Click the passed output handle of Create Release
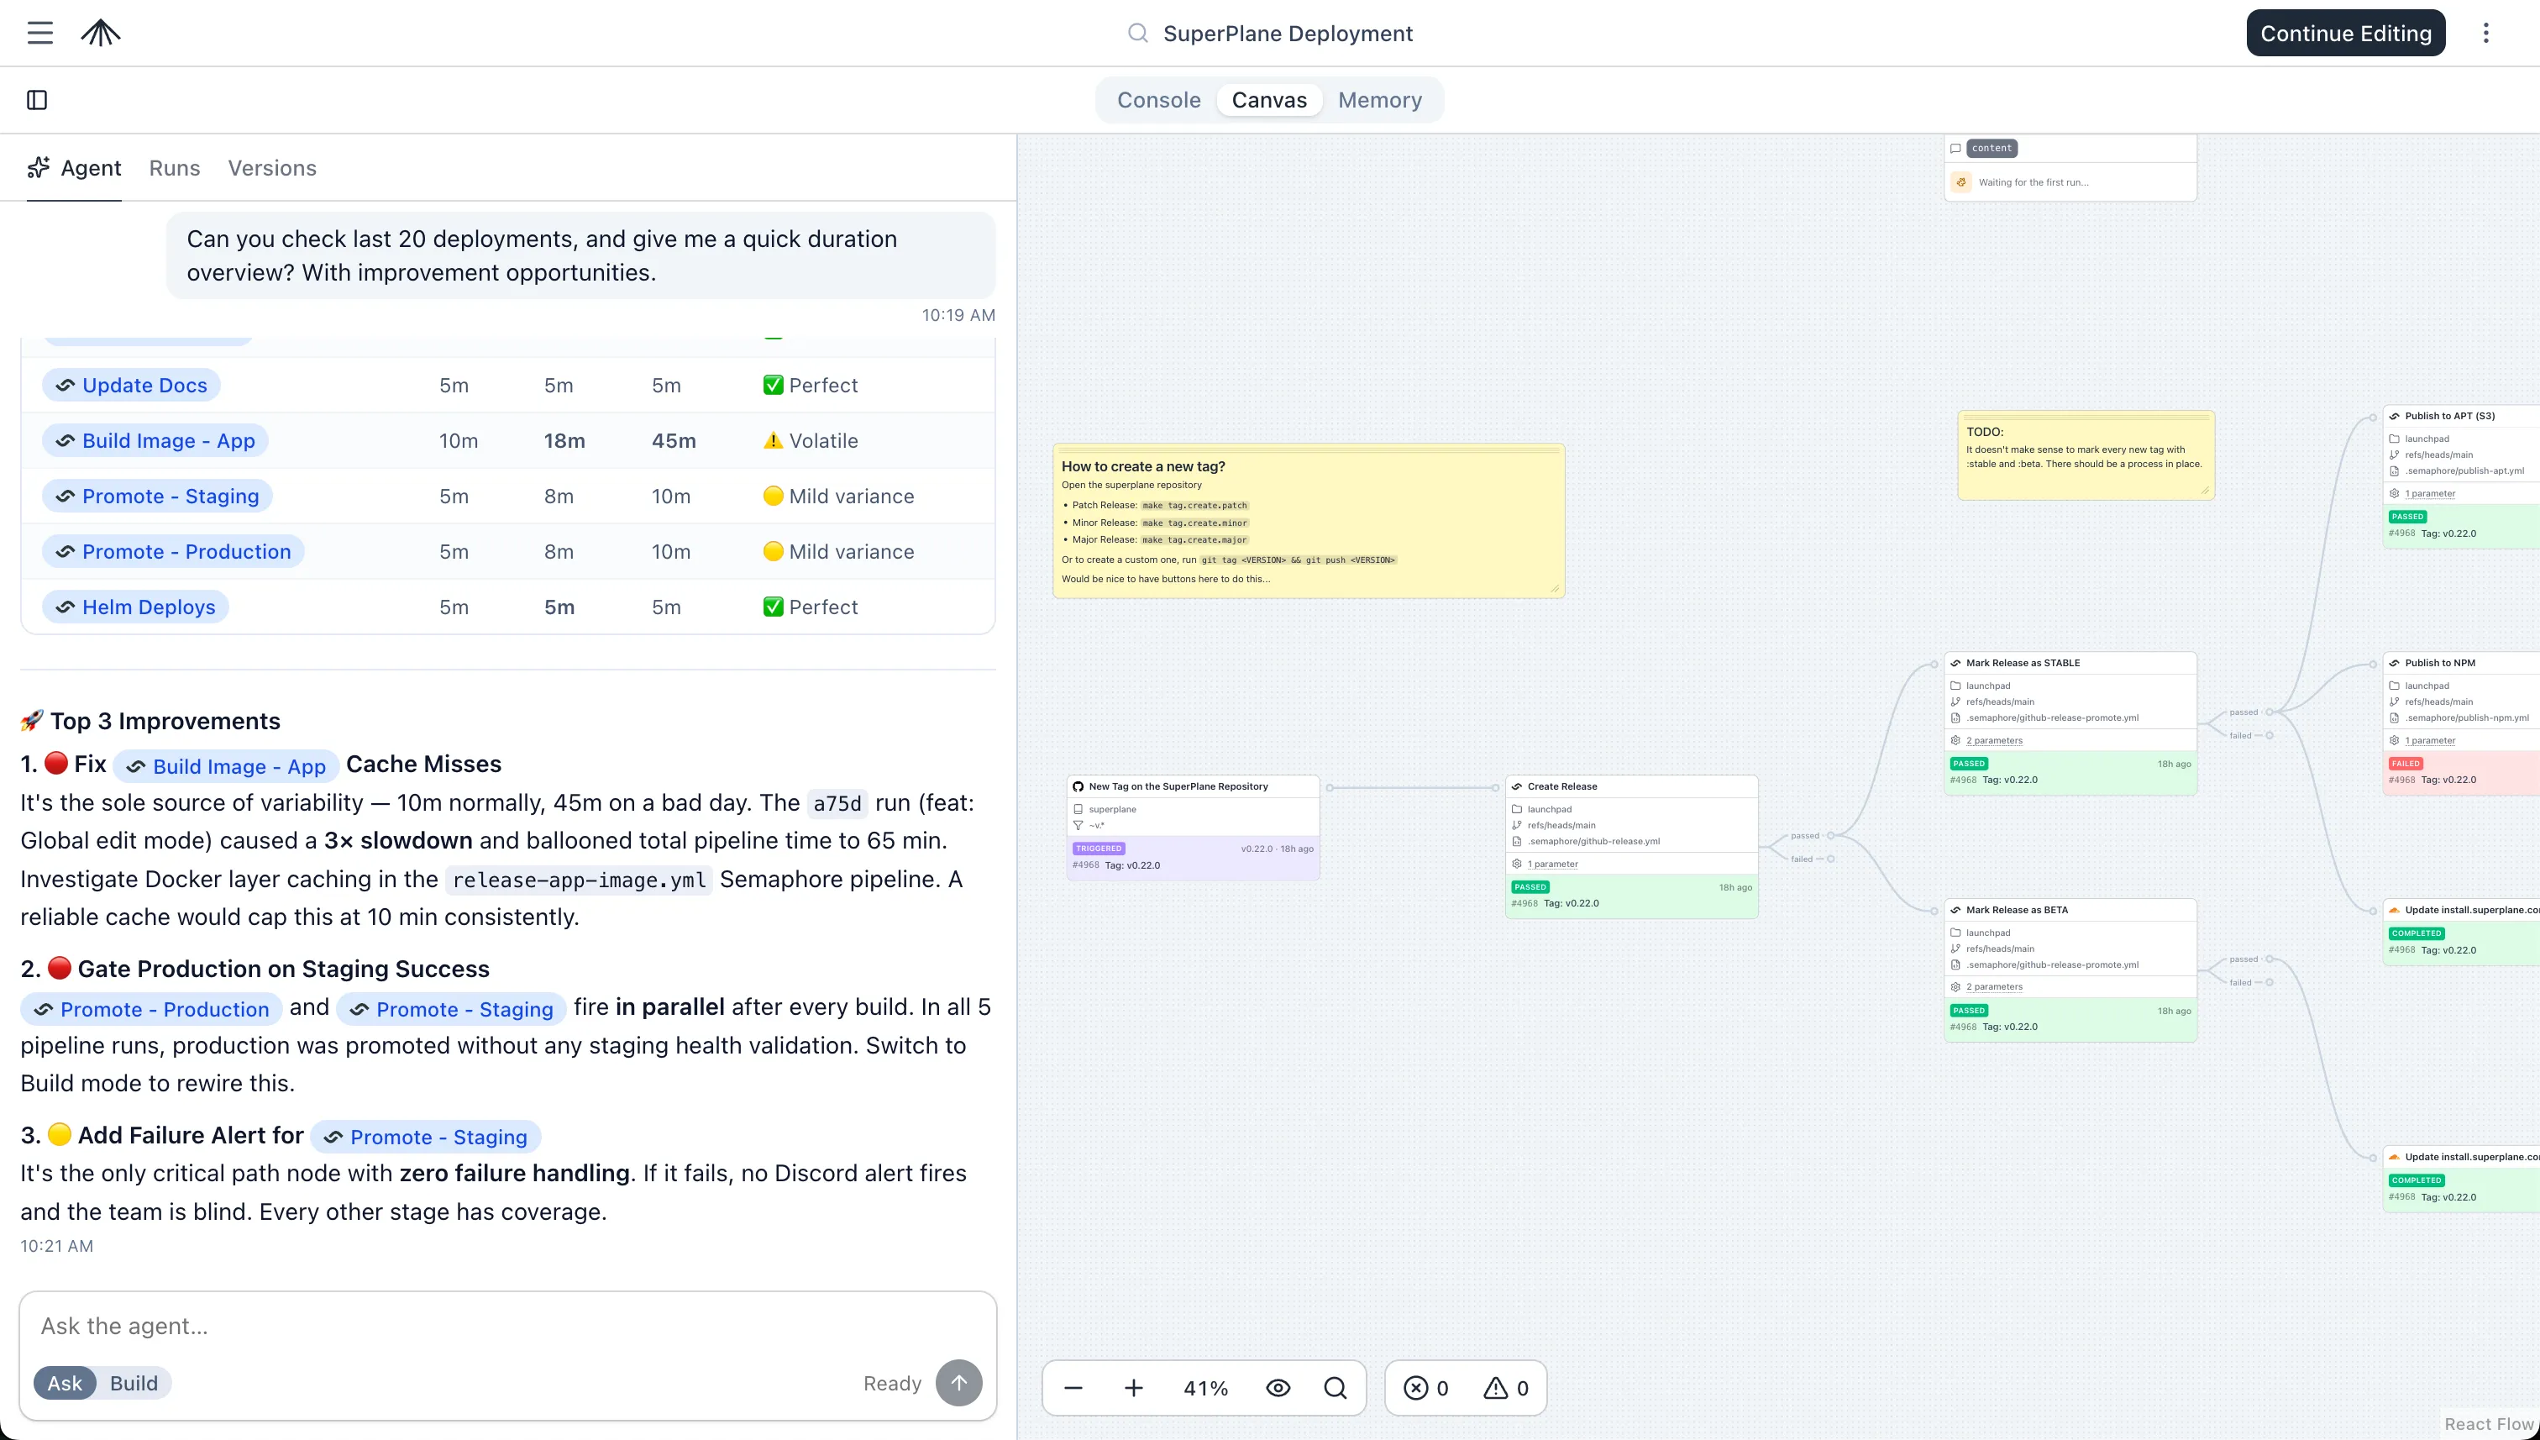The height and width of the screenshot is (1440, 2540). 1830,836
